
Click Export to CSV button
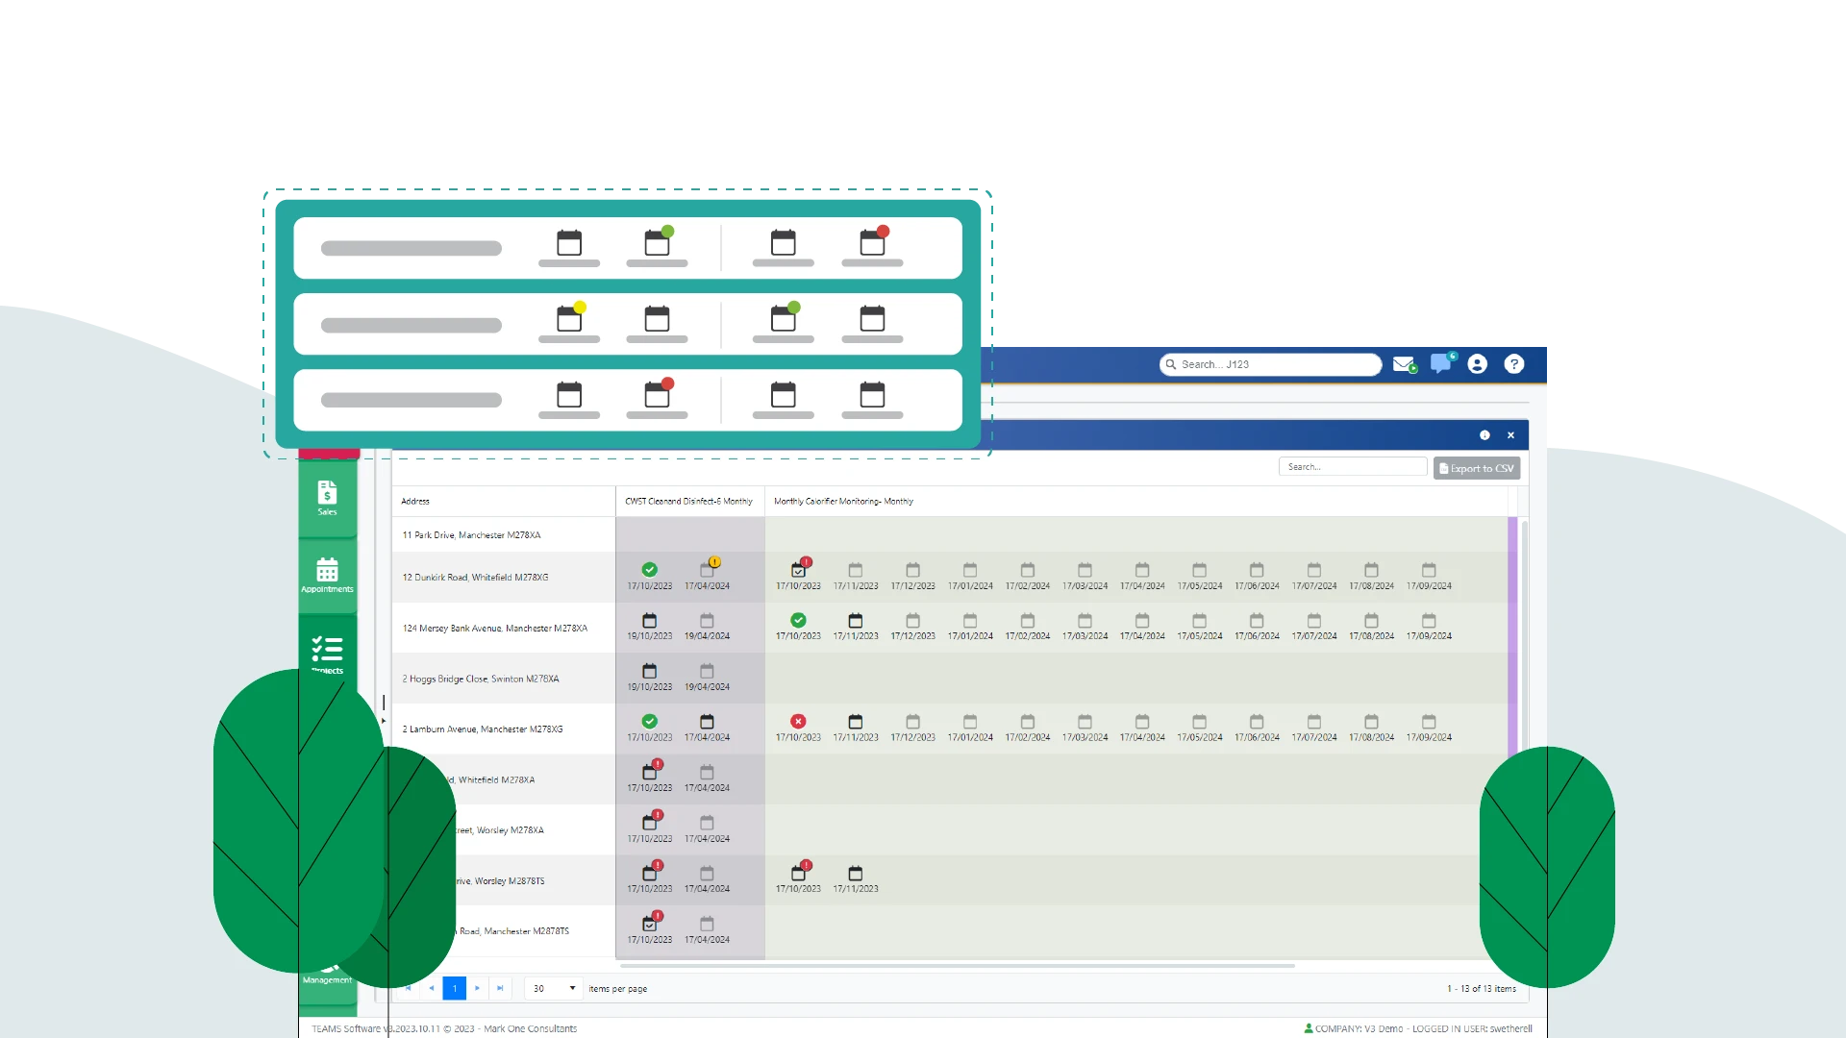[1476, 468]
